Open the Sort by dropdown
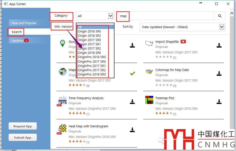This screenshot has height=151, width=236. [x=183, y=27]
